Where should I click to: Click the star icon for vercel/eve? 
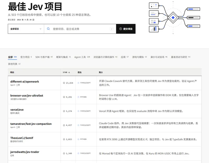pyautogui.click(x=64, y=111)
